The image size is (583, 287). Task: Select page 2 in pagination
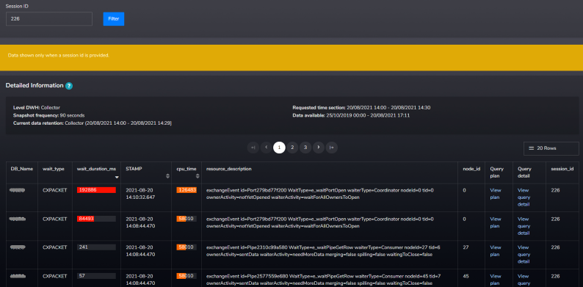[x=292, y=148]
